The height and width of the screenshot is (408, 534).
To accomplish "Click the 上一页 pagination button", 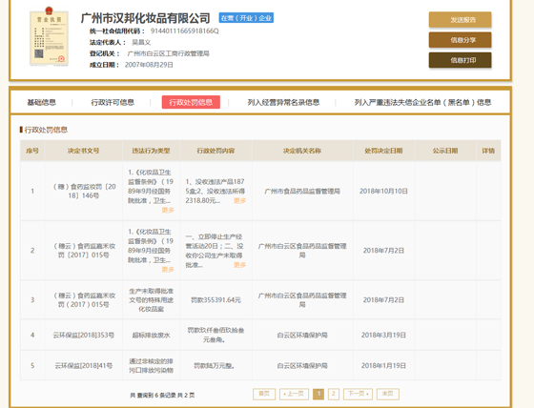I will 294,394.
